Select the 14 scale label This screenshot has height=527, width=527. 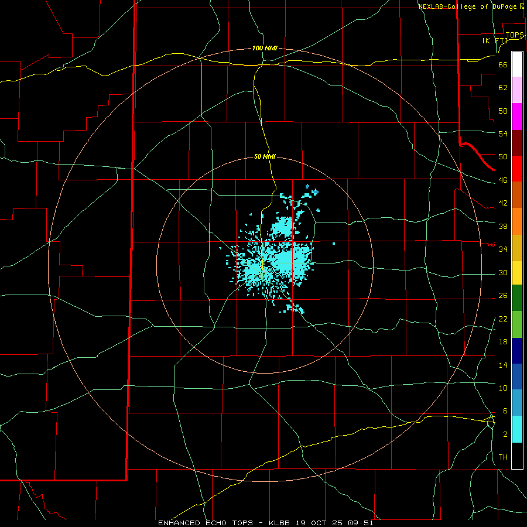click(503, 365)
